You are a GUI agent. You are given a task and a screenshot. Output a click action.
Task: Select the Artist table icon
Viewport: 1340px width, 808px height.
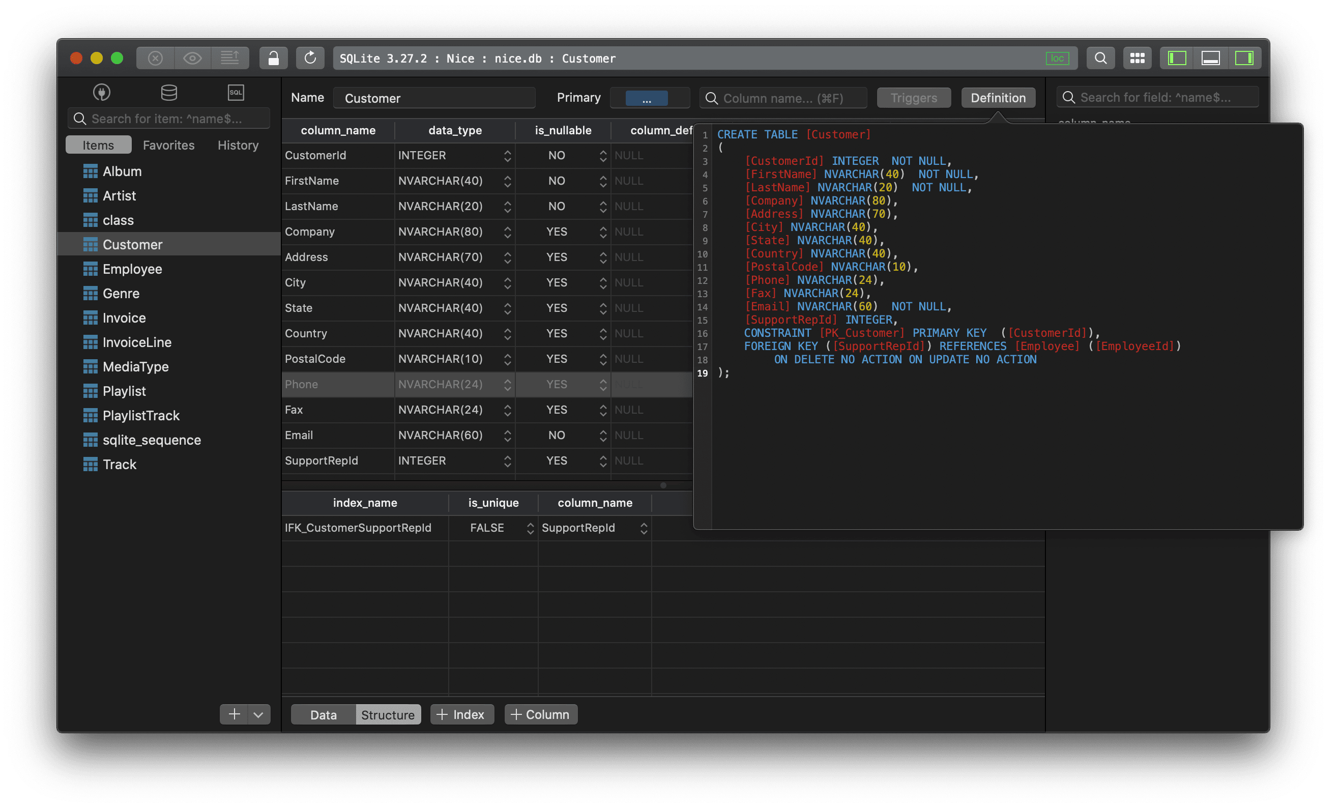[90, 196]
